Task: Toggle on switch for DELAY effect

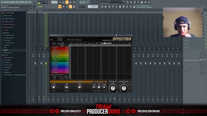Action: click(68, 71)
